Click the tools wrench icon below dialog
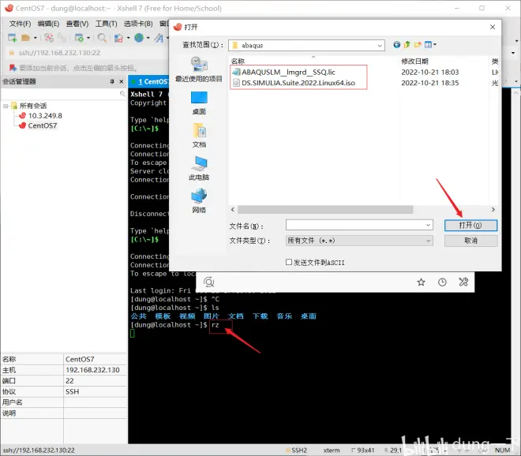The width and height of the screenshot is (521, 456). coord(463,282)
